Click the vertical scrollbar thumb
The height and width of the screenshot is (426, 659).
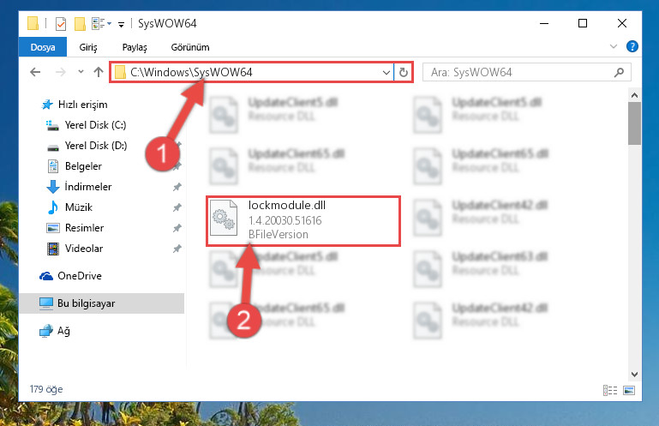click(x=634, y=123)
